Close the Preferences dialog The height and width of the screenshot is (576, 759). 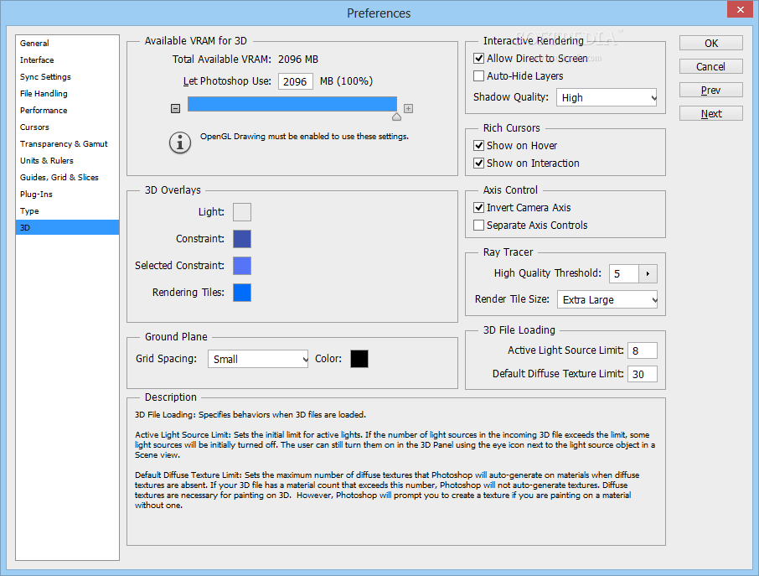tap(740, 9)
